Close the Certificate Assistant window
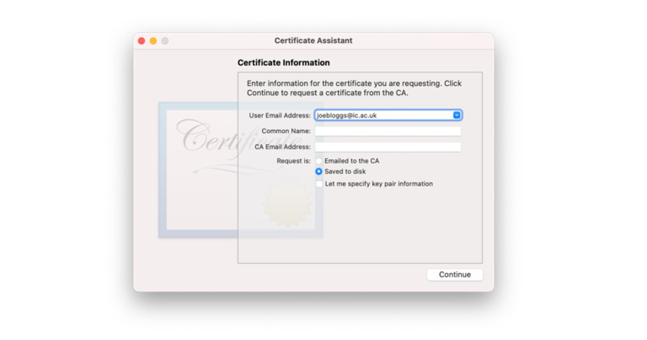Screen dimensions: 647x340 [142, 41]
